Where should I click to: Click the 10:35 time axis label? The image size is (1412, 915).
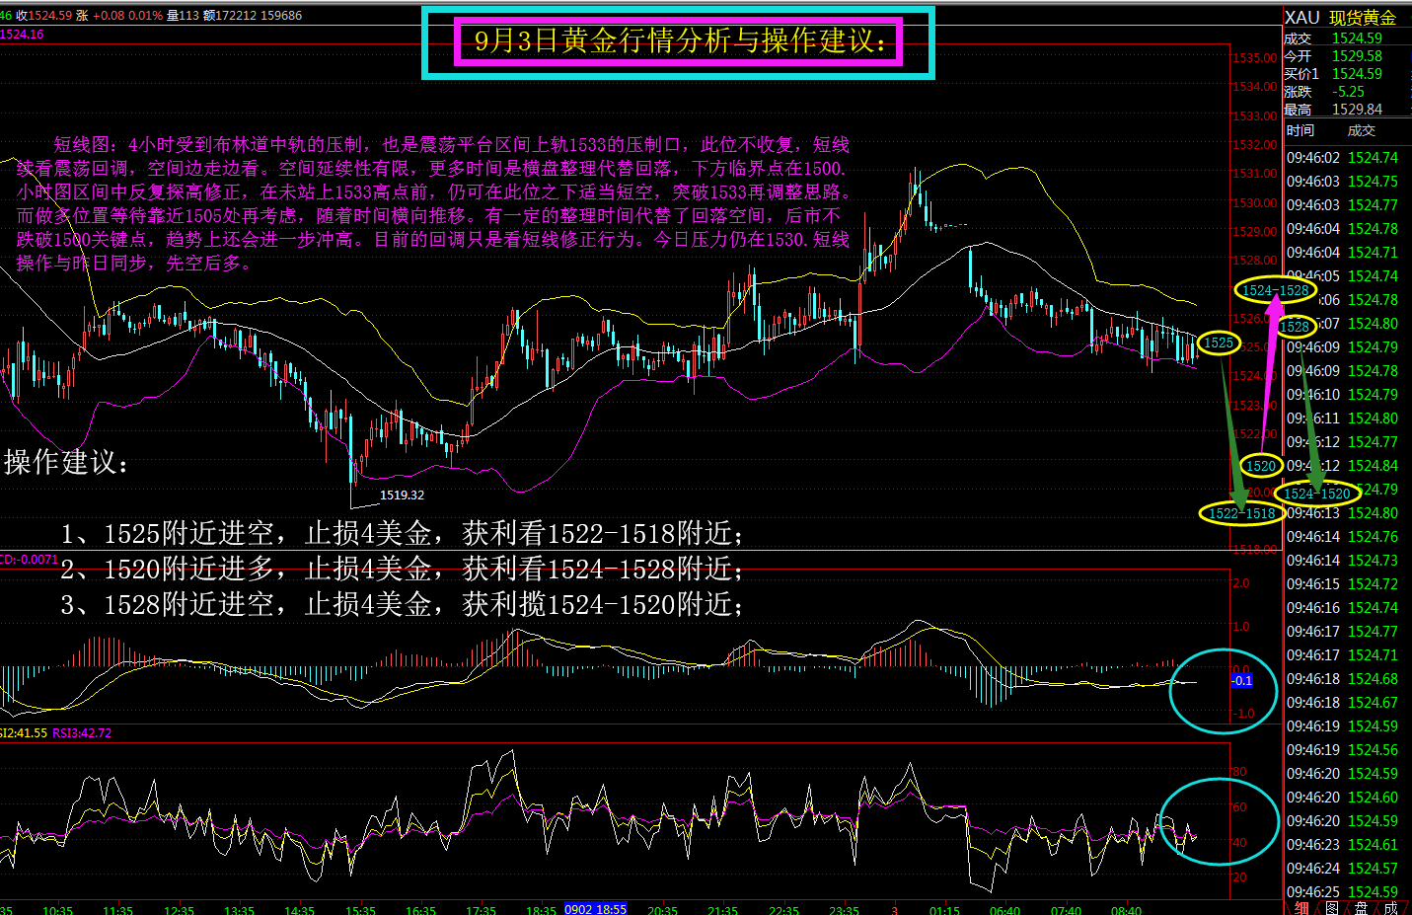[57, 909]
